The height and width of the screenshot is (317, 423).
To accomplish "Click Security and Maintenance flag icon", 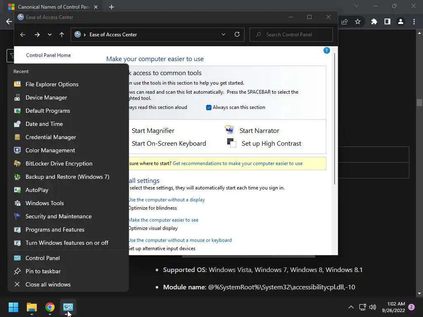I will (17, 216).
